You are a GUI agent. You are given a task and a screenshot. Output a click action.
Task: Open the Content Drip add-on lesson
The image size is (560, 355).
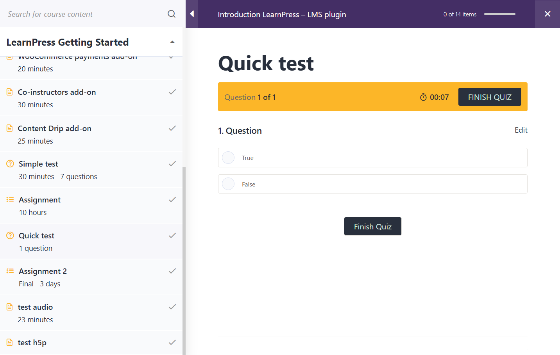click(x=55, y=128)
